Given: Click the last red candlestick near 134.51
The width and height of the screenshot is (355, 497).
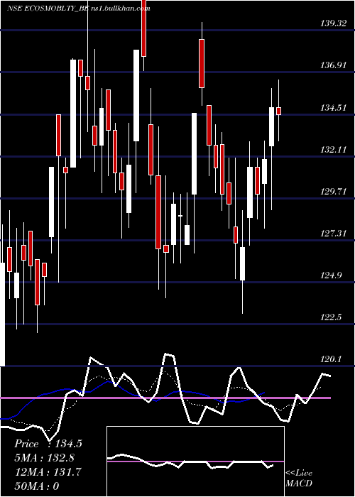Looking at the screenshot, I should [279, 111].
